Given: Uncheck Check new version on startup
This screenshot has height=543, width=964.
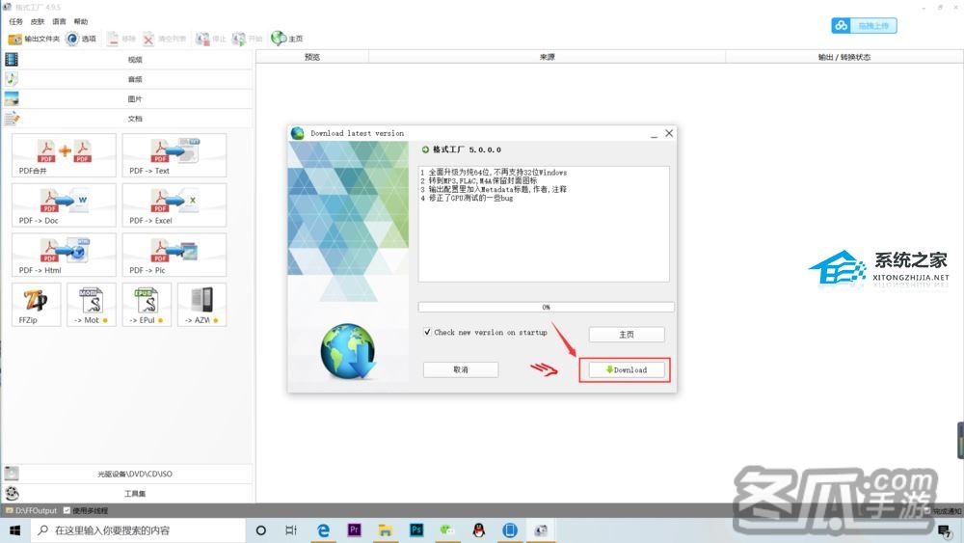Looking at the screenshot, I should tap(428, 333).
